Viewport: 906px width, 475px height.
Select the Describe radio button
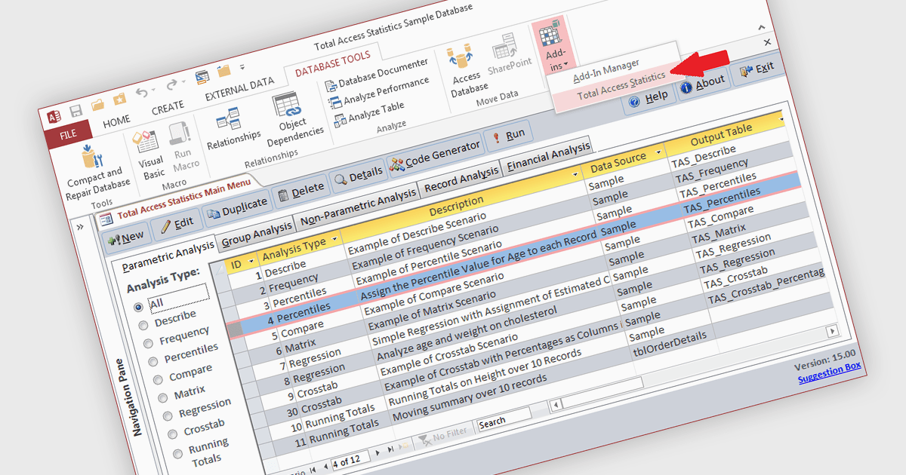(x=142, y=325)
